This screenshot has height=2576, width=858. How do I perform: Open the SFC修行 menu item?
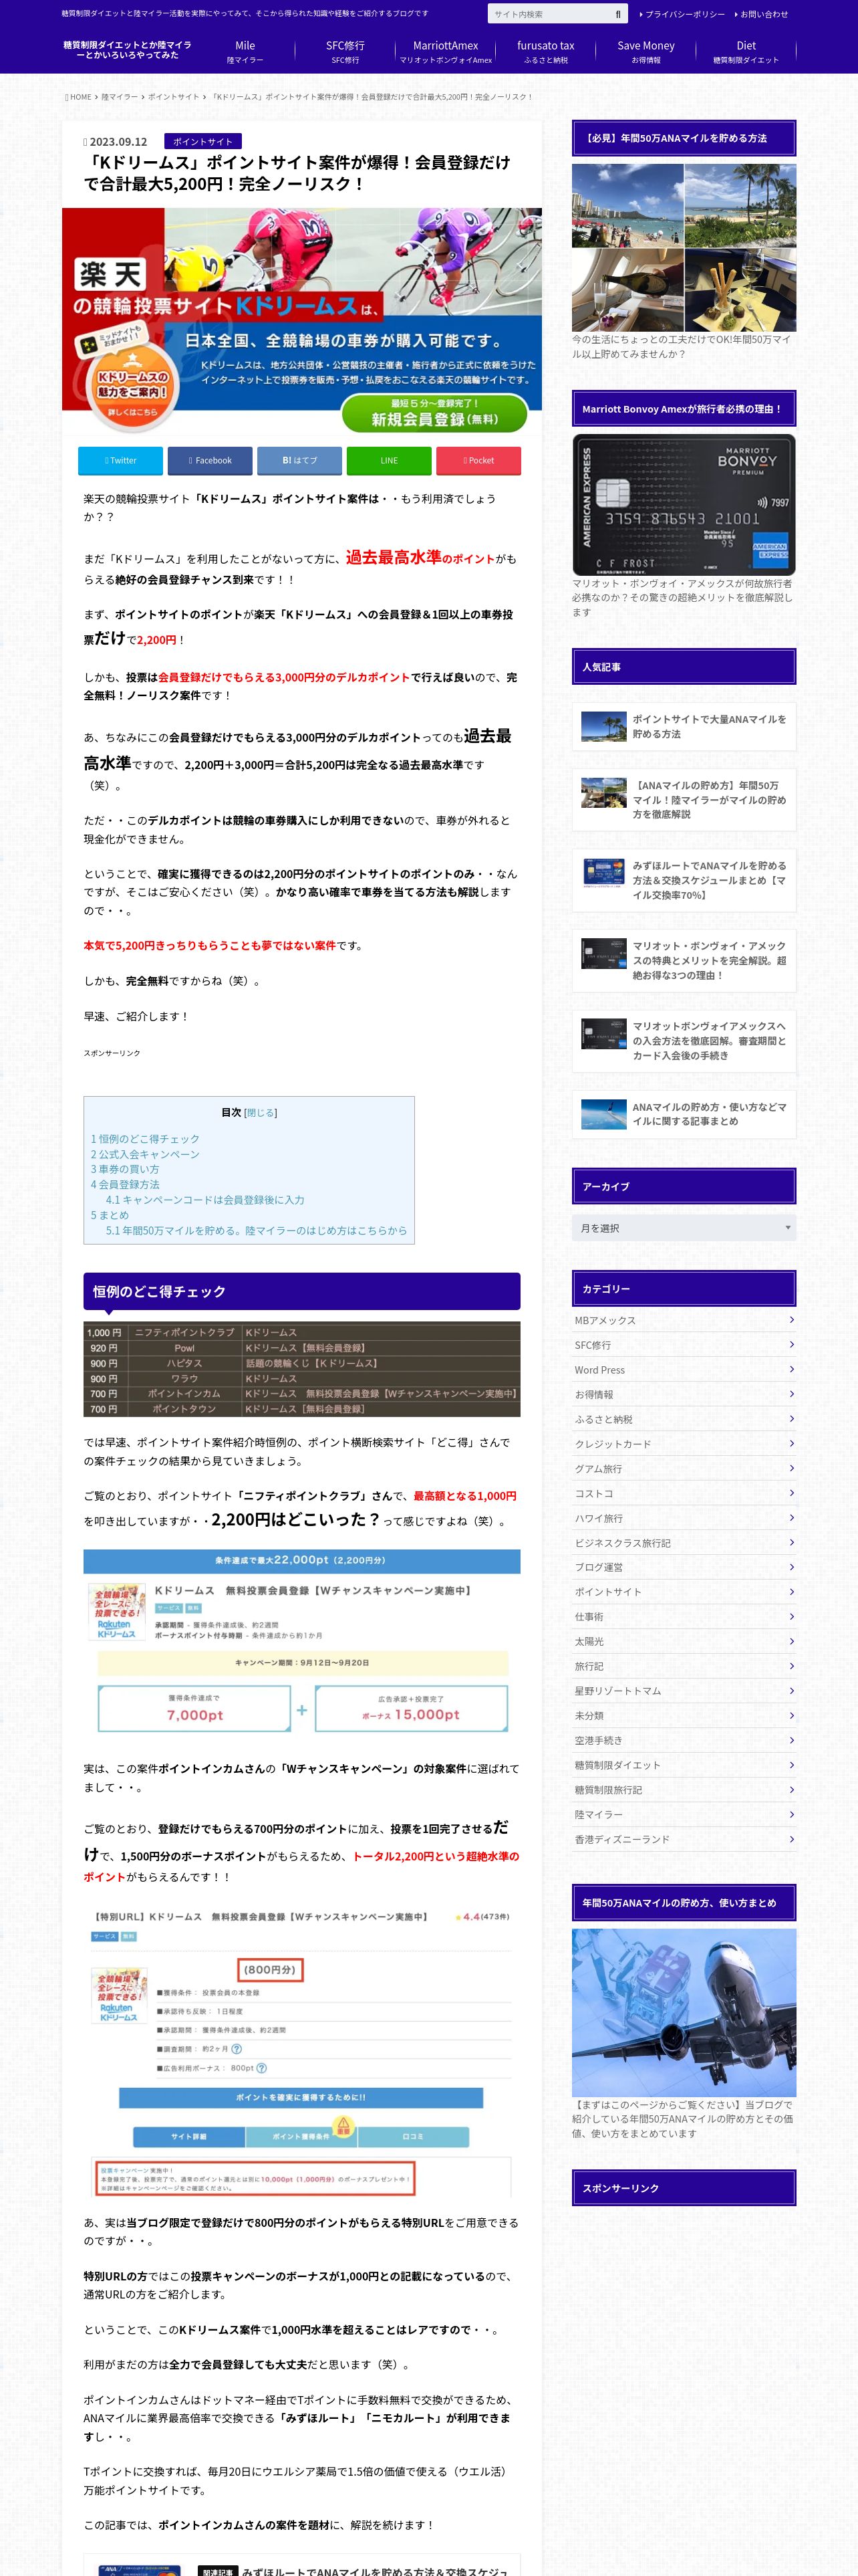click(x=345, y=52)
